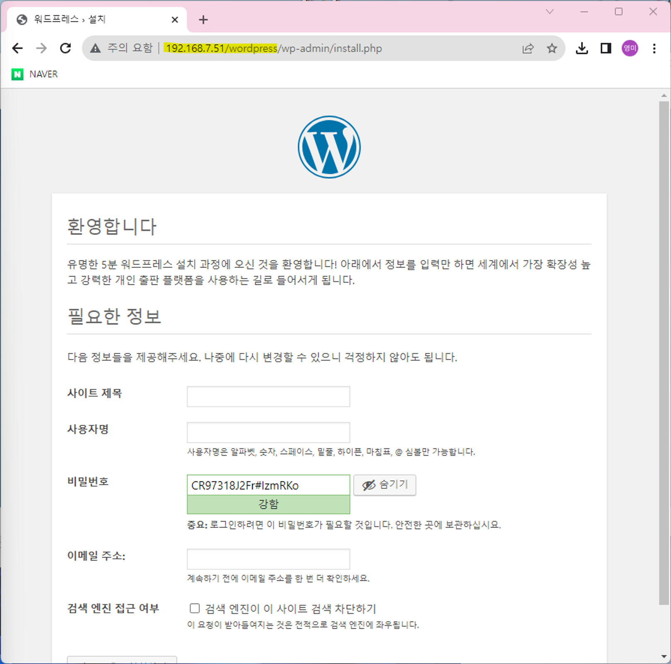Click the 이메일 주소 input field
671x664 pixels.
click(268, 559)
